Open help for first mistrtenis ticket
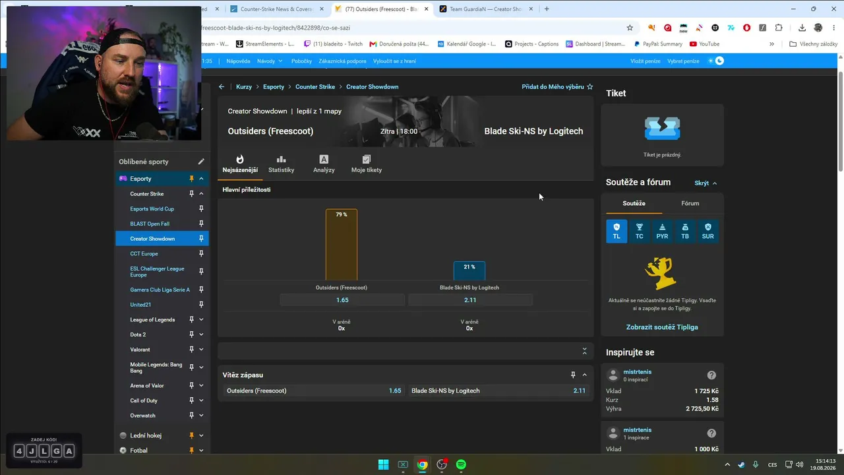The height and width of the screenshot is (475, 844). pos(711,375)
